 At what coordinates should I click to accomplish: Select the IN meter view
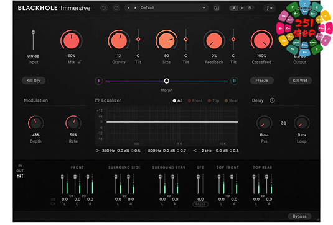click(x=20, y=165)
